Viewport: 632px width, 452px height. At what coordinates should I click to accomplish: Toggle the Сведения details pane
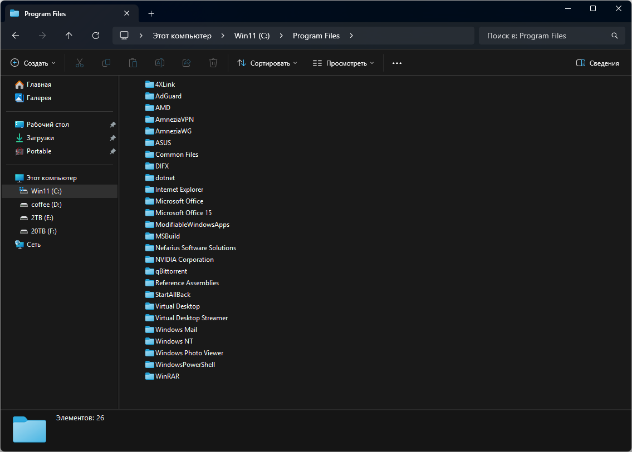tap(597, 63)
